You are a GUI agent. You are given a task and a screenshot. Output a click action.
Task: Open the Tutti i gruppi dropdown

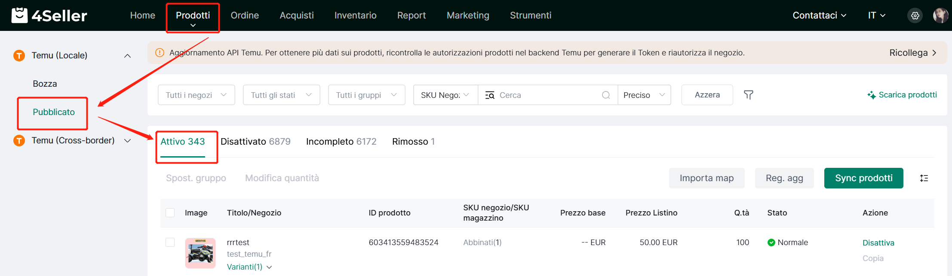pyautogui.click(x=367, y=95)
